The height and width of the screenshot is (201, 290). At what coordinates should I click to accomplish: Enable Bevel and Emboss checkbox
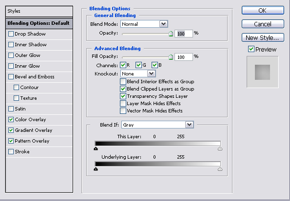point(11,77)
